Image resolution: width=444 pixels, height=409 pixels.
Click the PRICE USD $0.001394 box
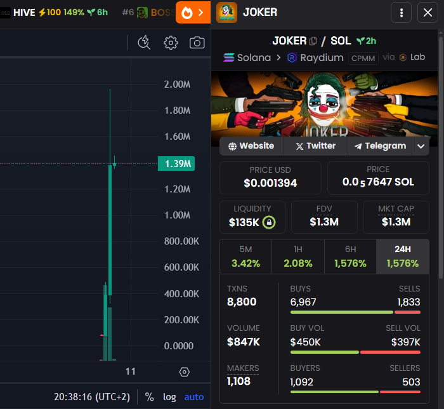(x=270, y=178)
